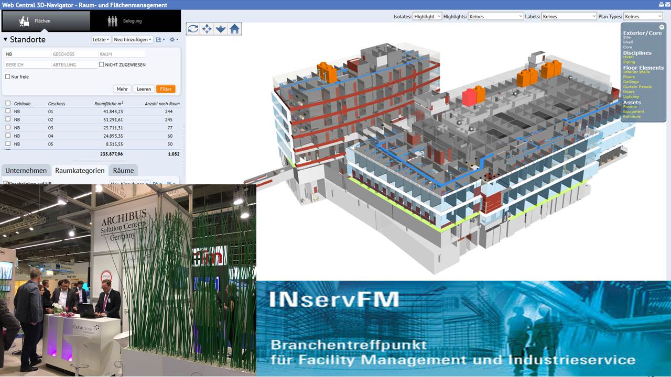Toggle the HVAC discipline layer

[x=628, y=57]
